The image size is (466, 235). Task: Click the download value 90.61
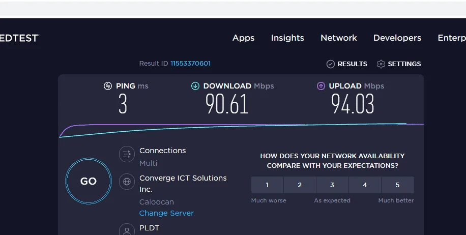tap(227, 104)
